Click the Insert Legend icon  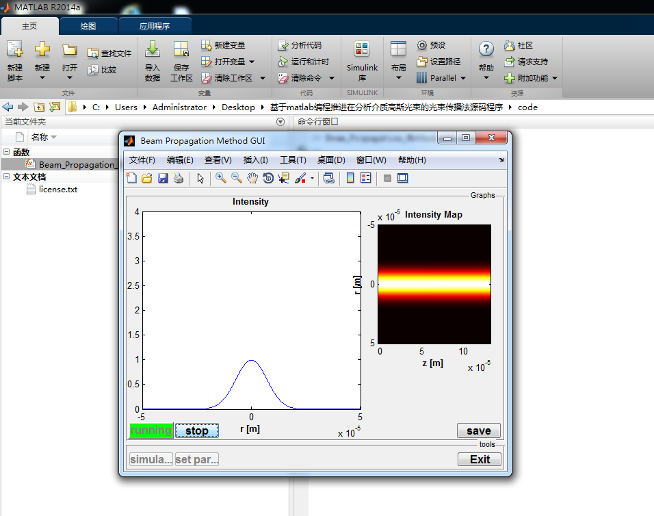(x=366, y=178)
